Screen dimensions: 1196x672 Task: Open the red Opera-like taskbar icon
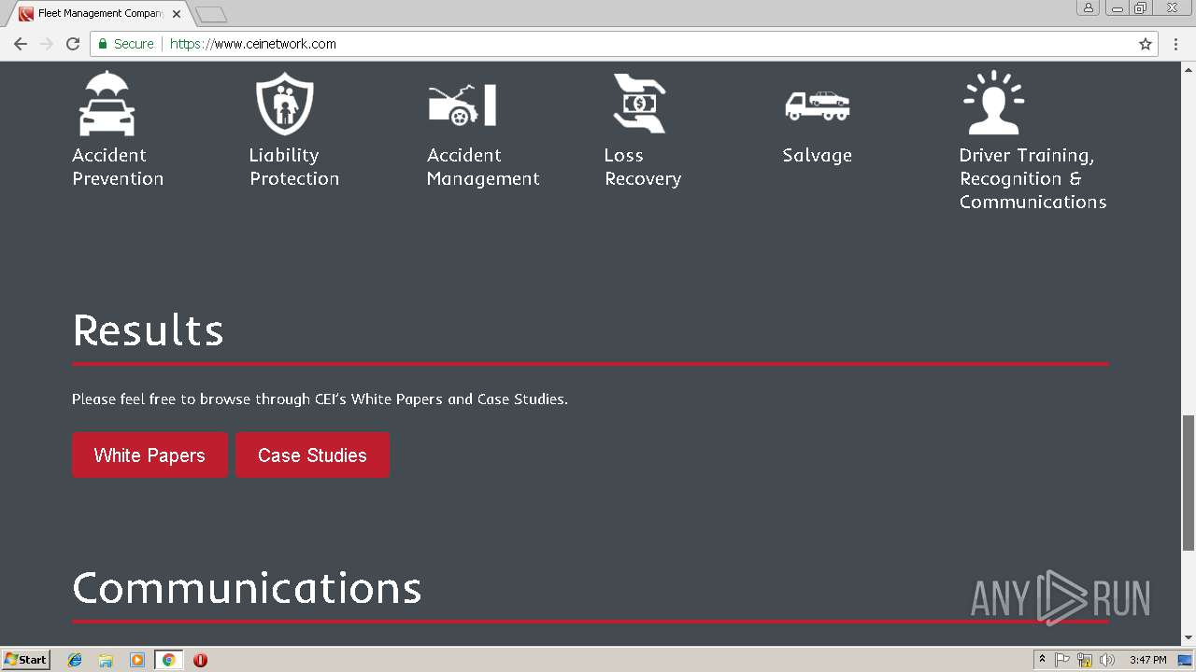pos(200,660)
